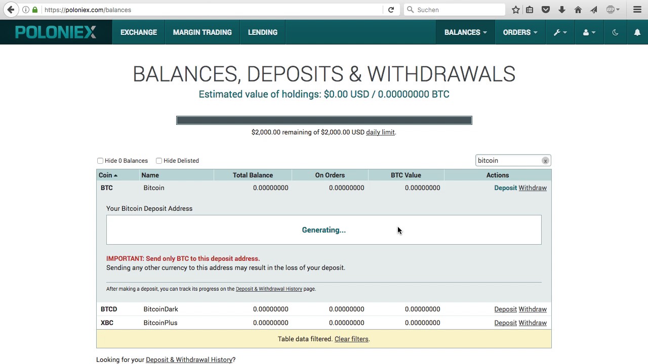This screenshot has width=648, height=364.
Task: Enable Hide 0 Balances checkbox
Action: [x=100, y=161]
